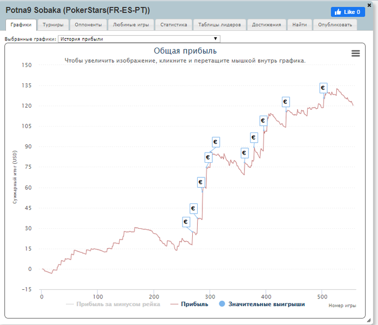This screenshot has height=325, width=378.
Task: Open the chart hamburger menu icon
Action: click(355, 53)
